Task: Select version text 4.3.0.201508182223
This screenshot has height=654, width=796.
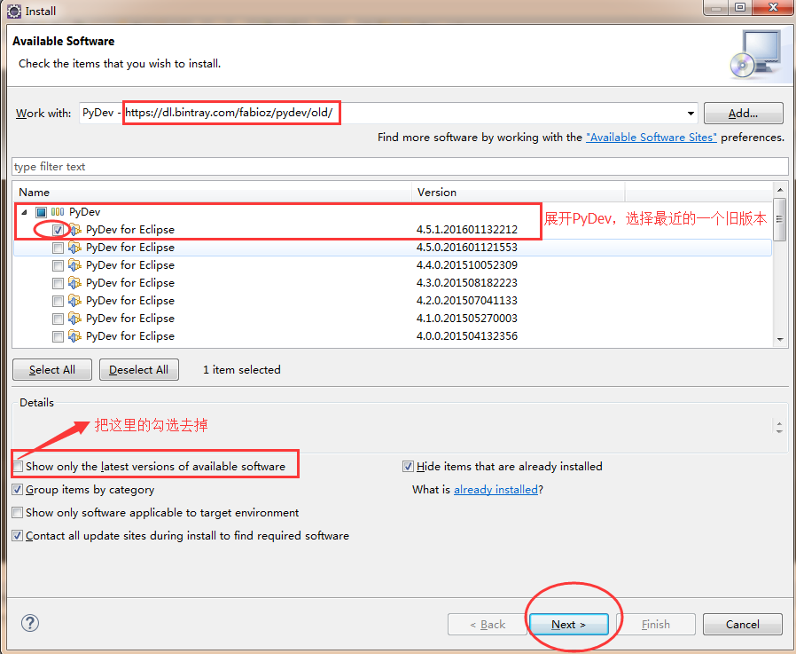Action: point(467,283)
